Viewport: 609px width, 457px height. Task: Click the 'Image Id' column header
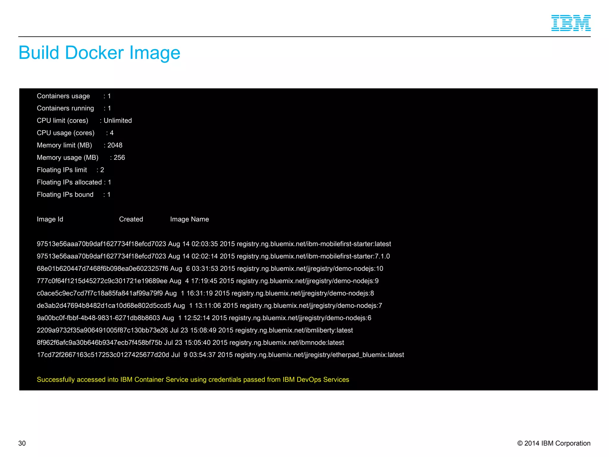tap(50, 219)
